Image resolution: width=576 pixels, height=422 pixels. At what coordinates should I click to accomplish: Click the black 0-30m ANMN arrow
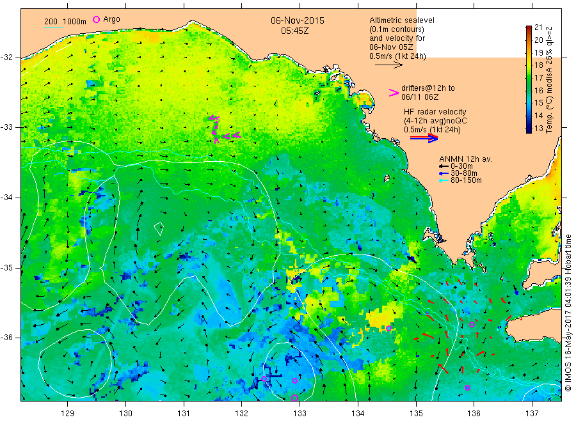[444, 166]
